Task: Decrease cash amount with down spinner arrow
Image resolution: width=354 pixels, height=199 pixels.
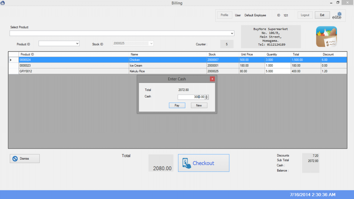Action: pos(207,98)
